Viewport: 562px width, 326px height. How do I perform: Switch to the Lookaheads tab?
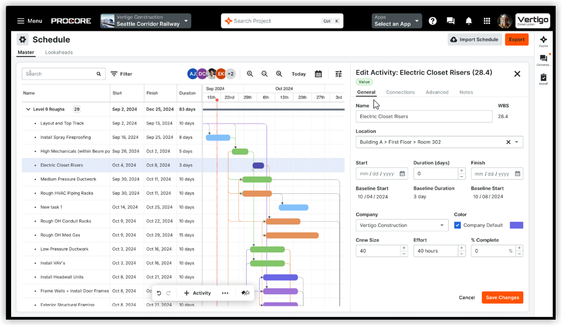(59, 52)
